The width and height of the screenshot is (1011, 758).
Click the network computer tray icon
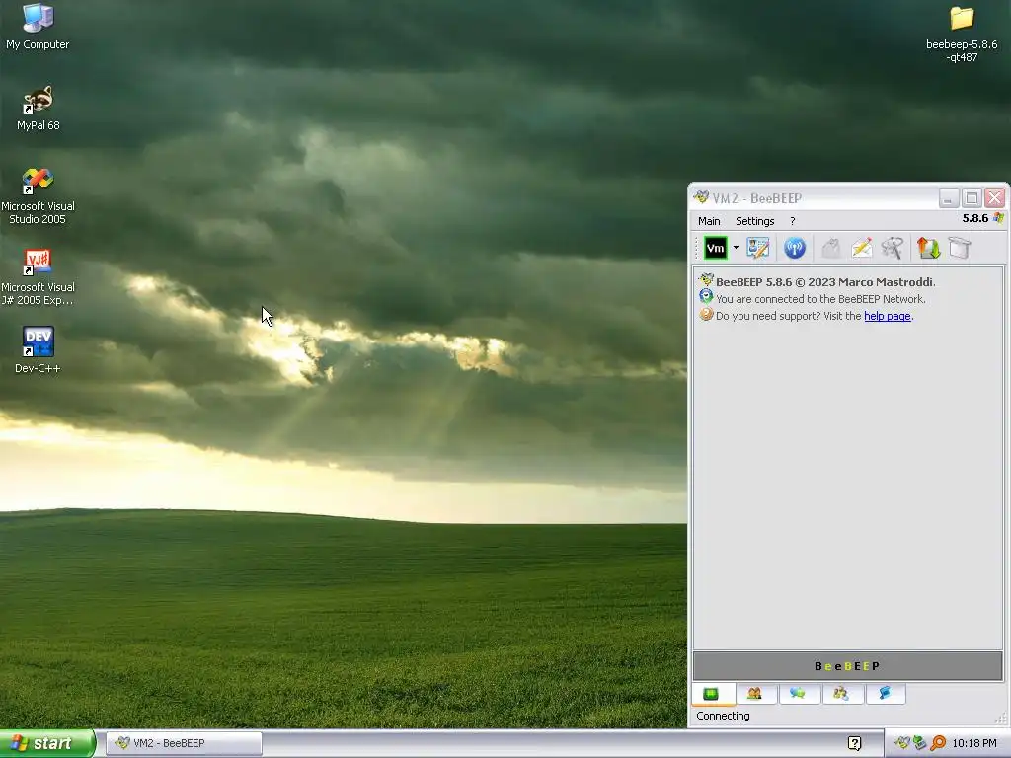(919, 743)
